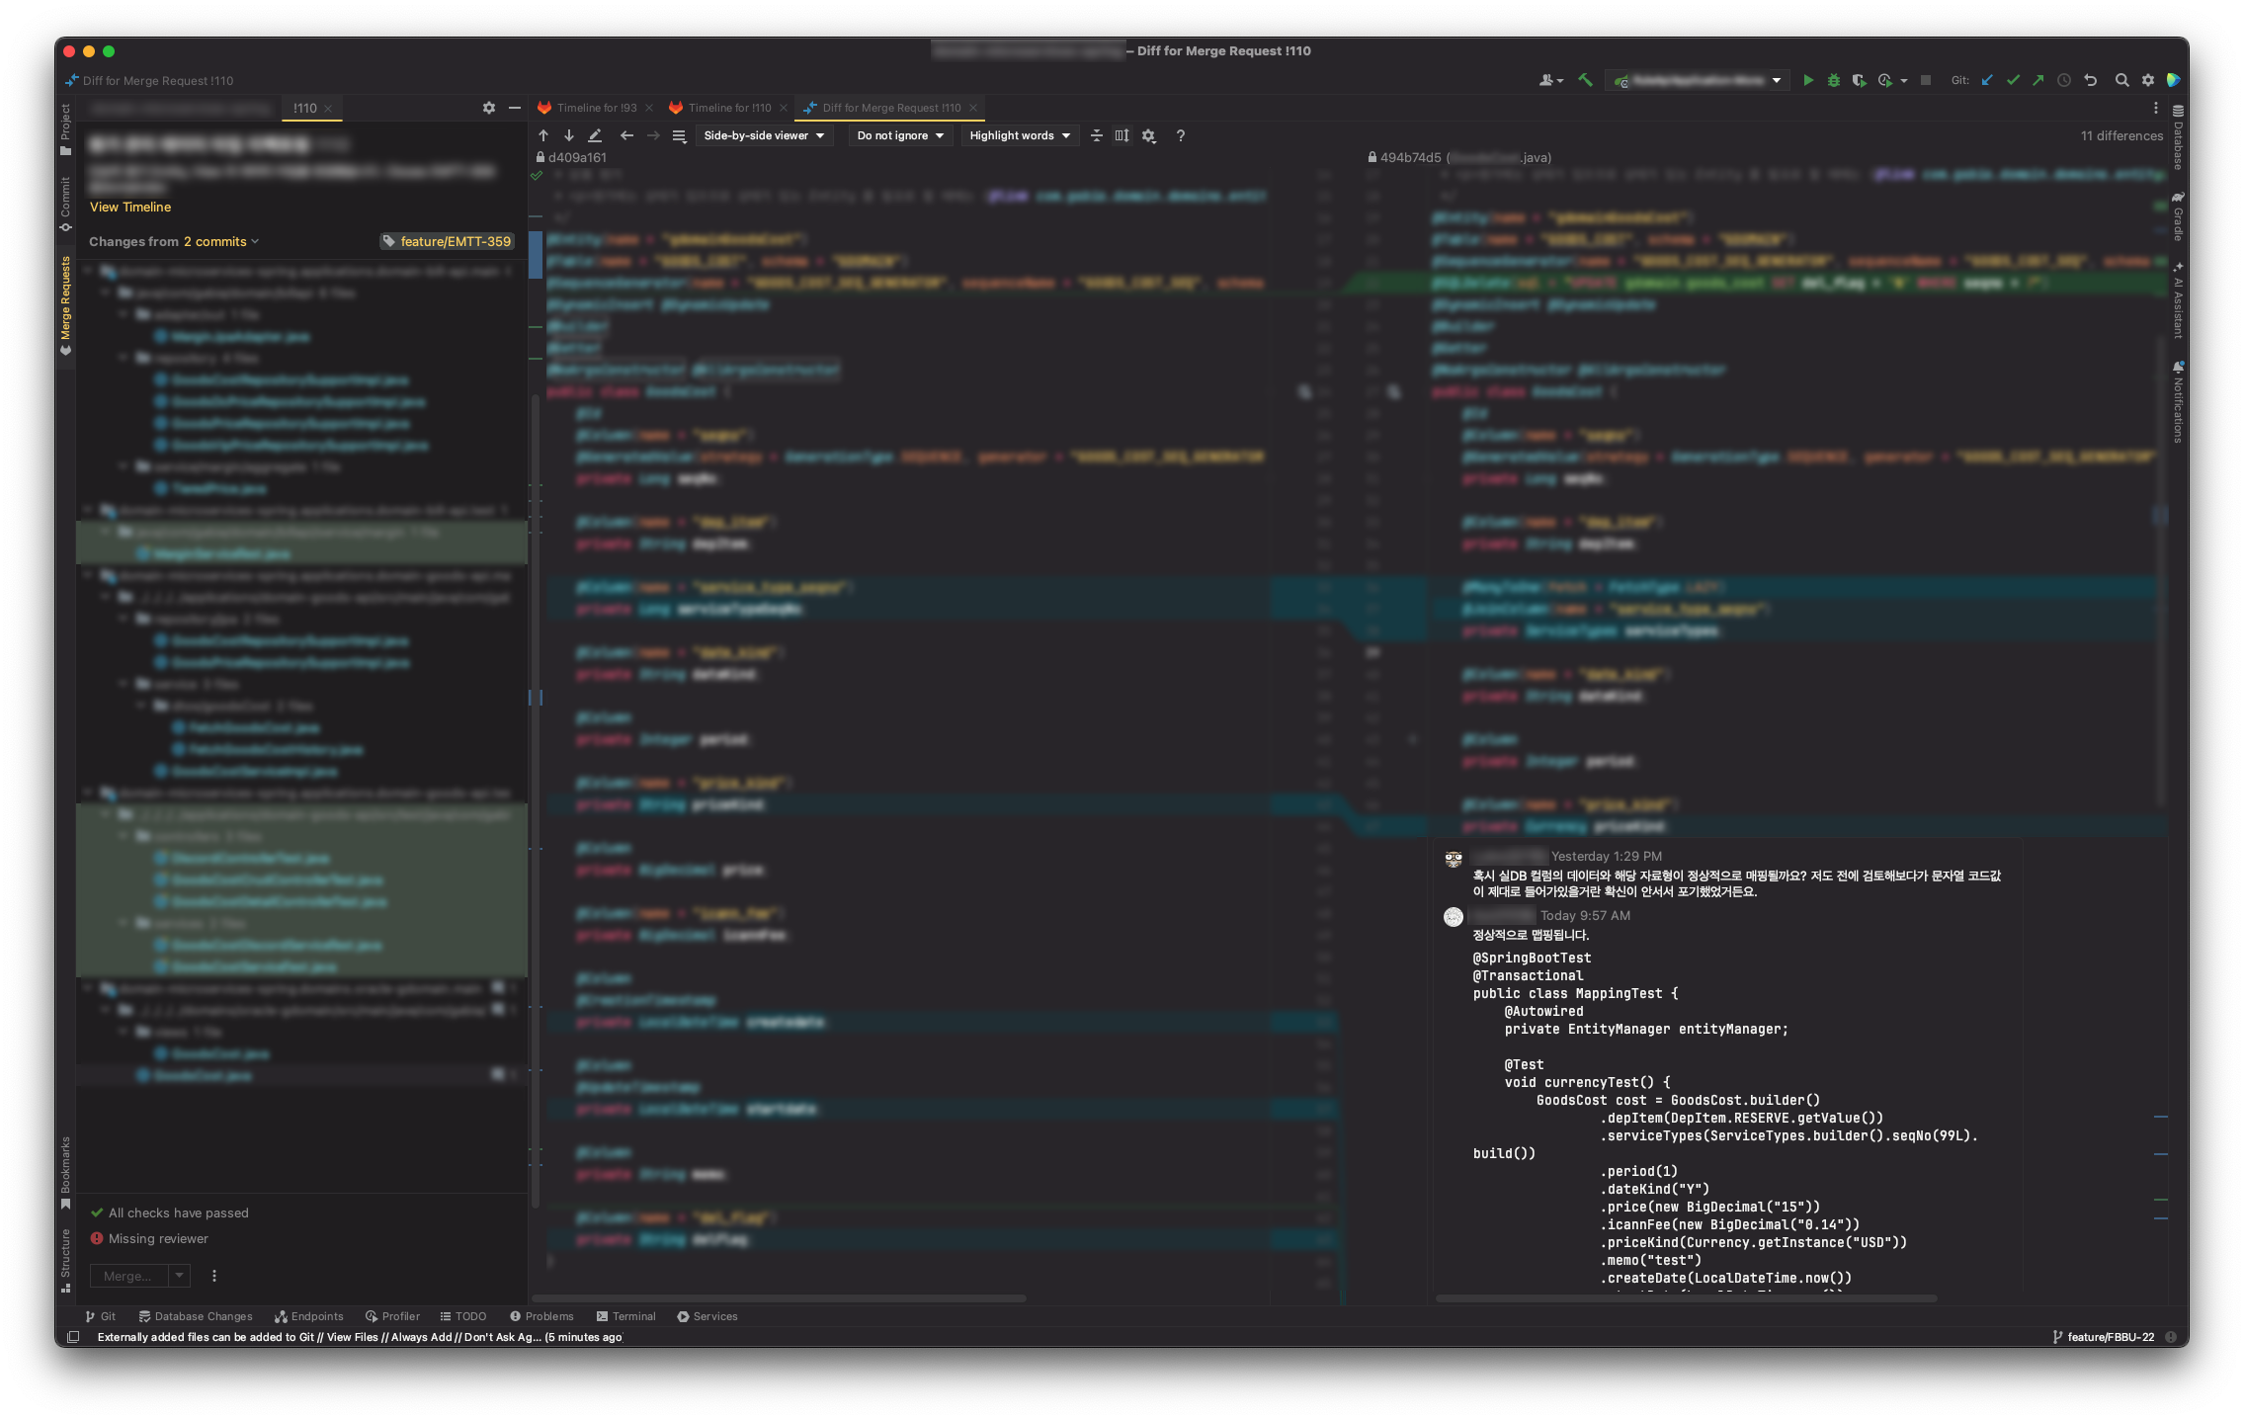Image resolution: width=2244 pixels, height=1420 pixels.
Task: Toggle collapse unchanged fragments
Action: [1096, 135]
